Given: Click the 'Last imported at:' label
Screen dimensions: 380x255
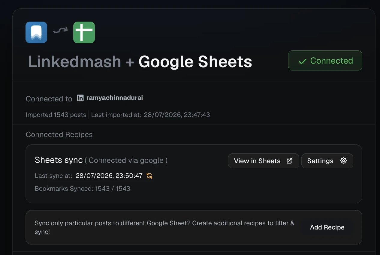Looking at the screenshot, I should point(116,115).
